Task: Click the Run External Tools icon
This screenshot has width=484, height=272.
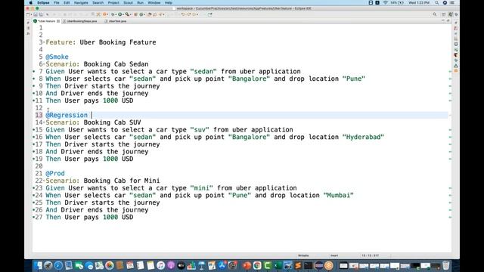Action: [127, 14]
